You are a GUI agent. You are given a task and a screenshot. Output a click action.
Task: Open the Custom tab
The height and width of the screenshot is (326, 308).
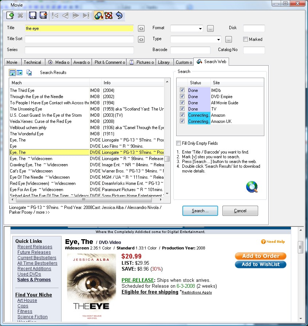[x=184, y=62]
